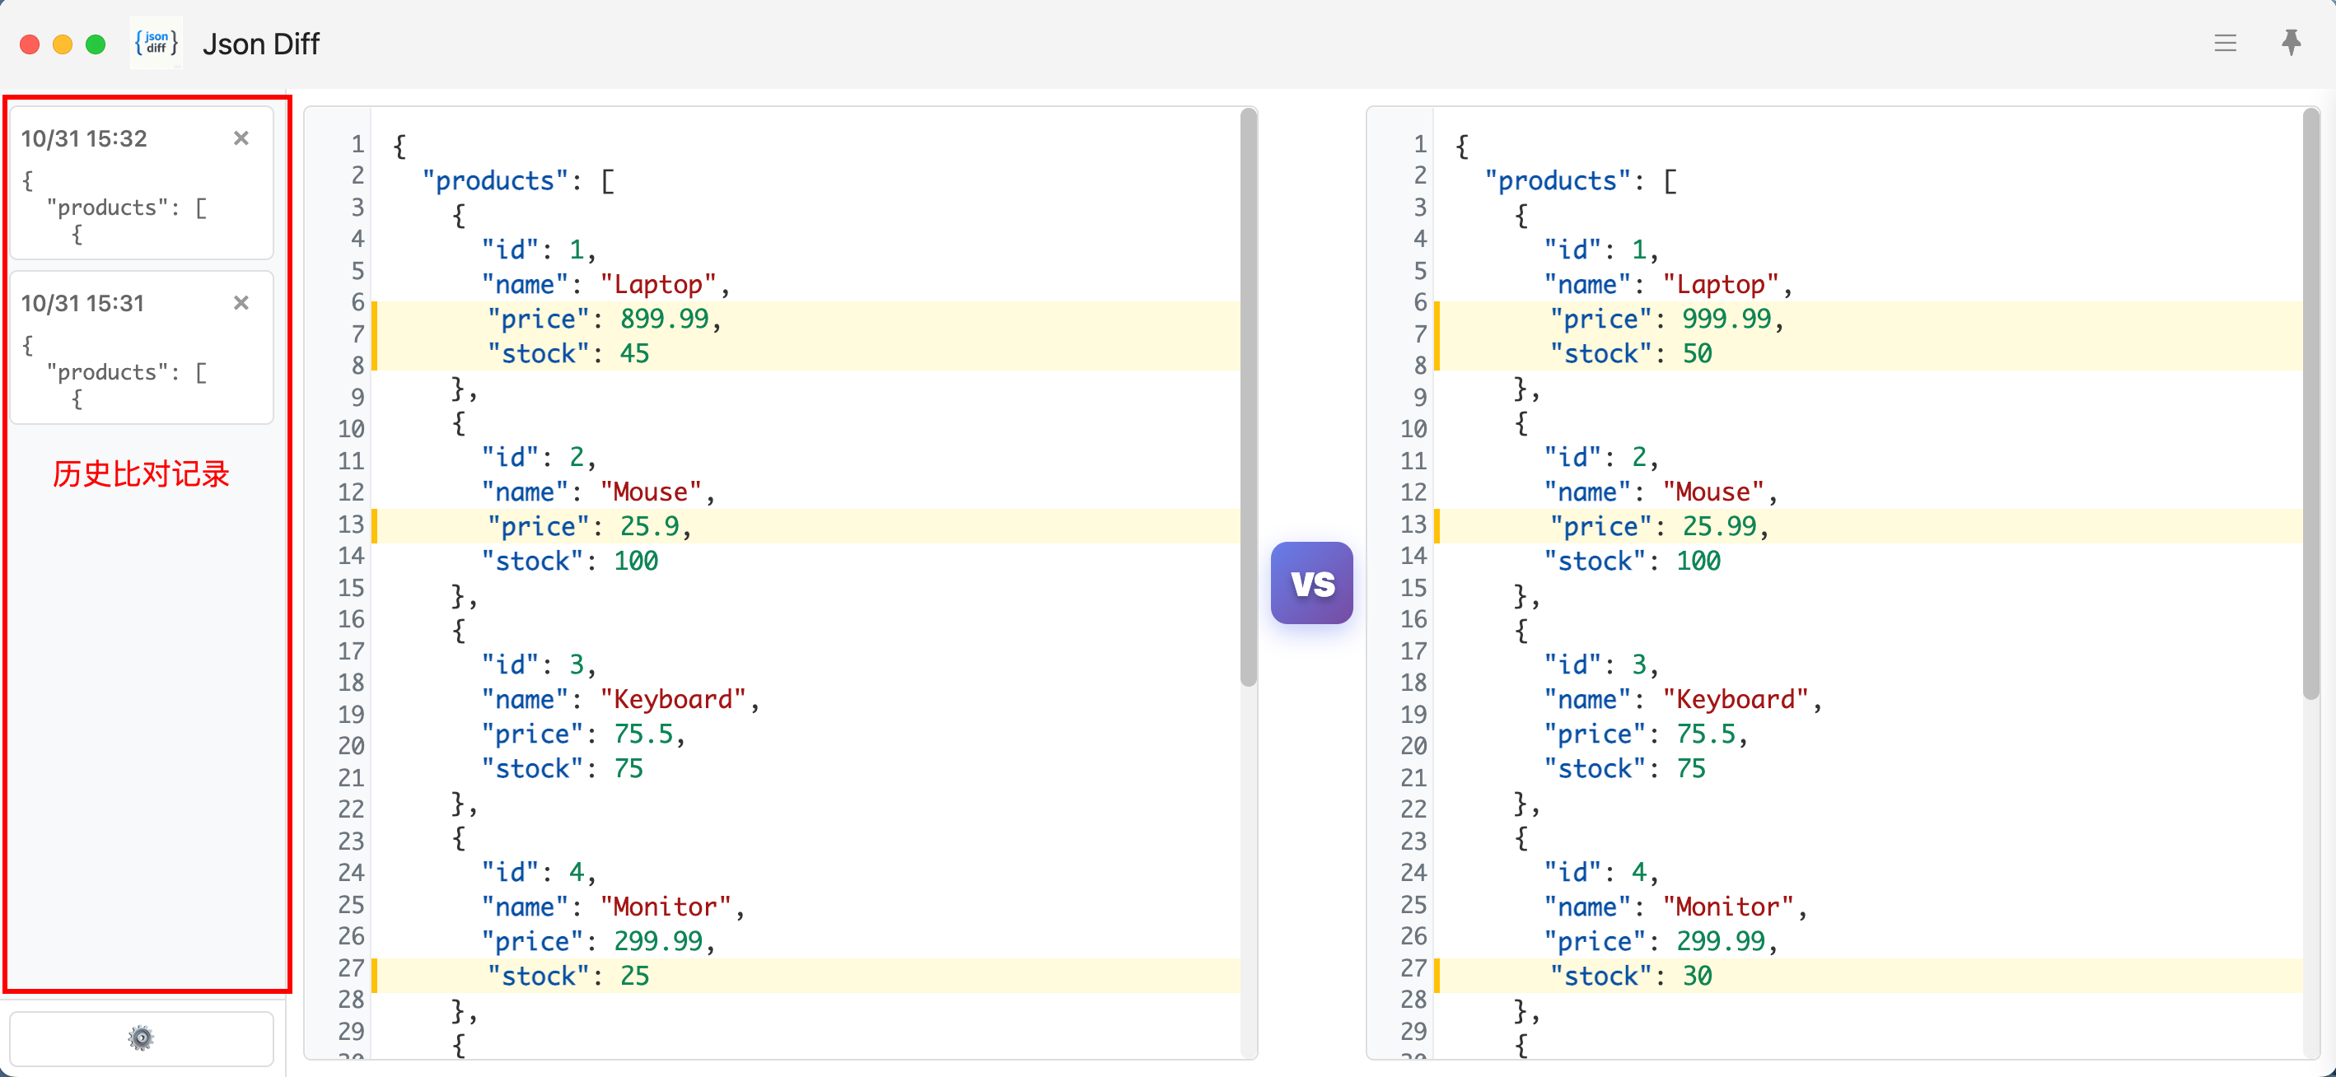The image size is (2336, 1077).
Task: Delete the 10/31 15:32 history record
Action: coord(241,138)
